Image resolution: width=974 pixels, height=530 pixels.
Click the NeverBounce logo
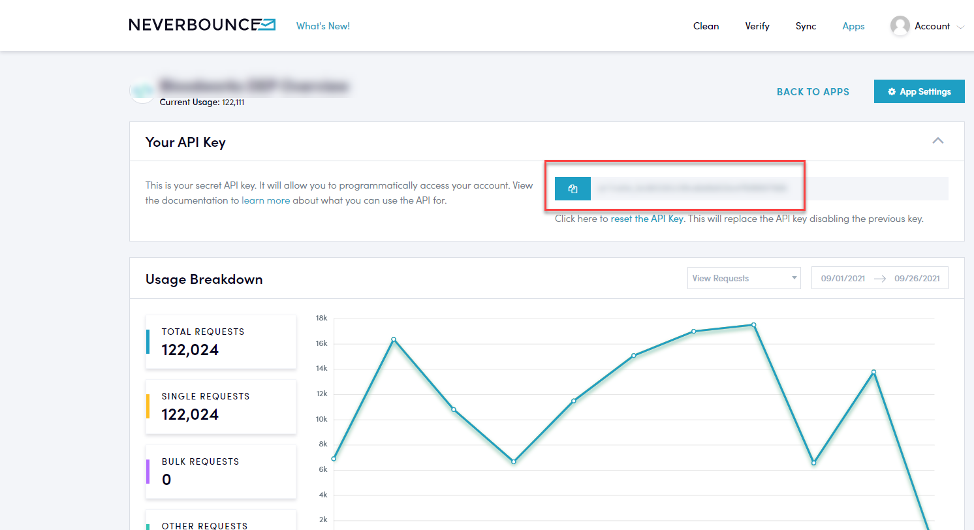point(202,25)
